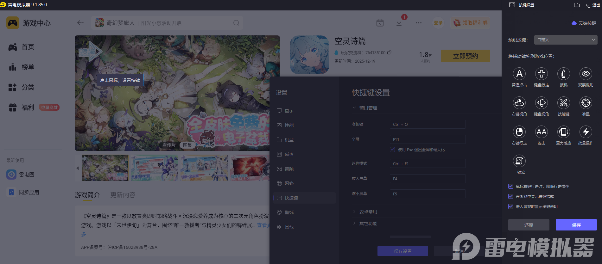
Task: Choose the 准星 crosshair tool
Action: tap(586, 103)
